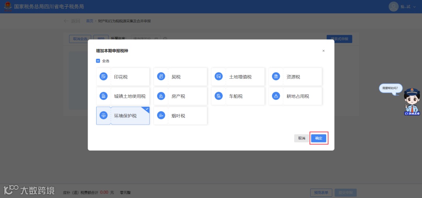The width and height of the screenshot is (422, 198).
Task: Select the 印花税 card label
Action: pyautogui.click(x=121, y=77)
